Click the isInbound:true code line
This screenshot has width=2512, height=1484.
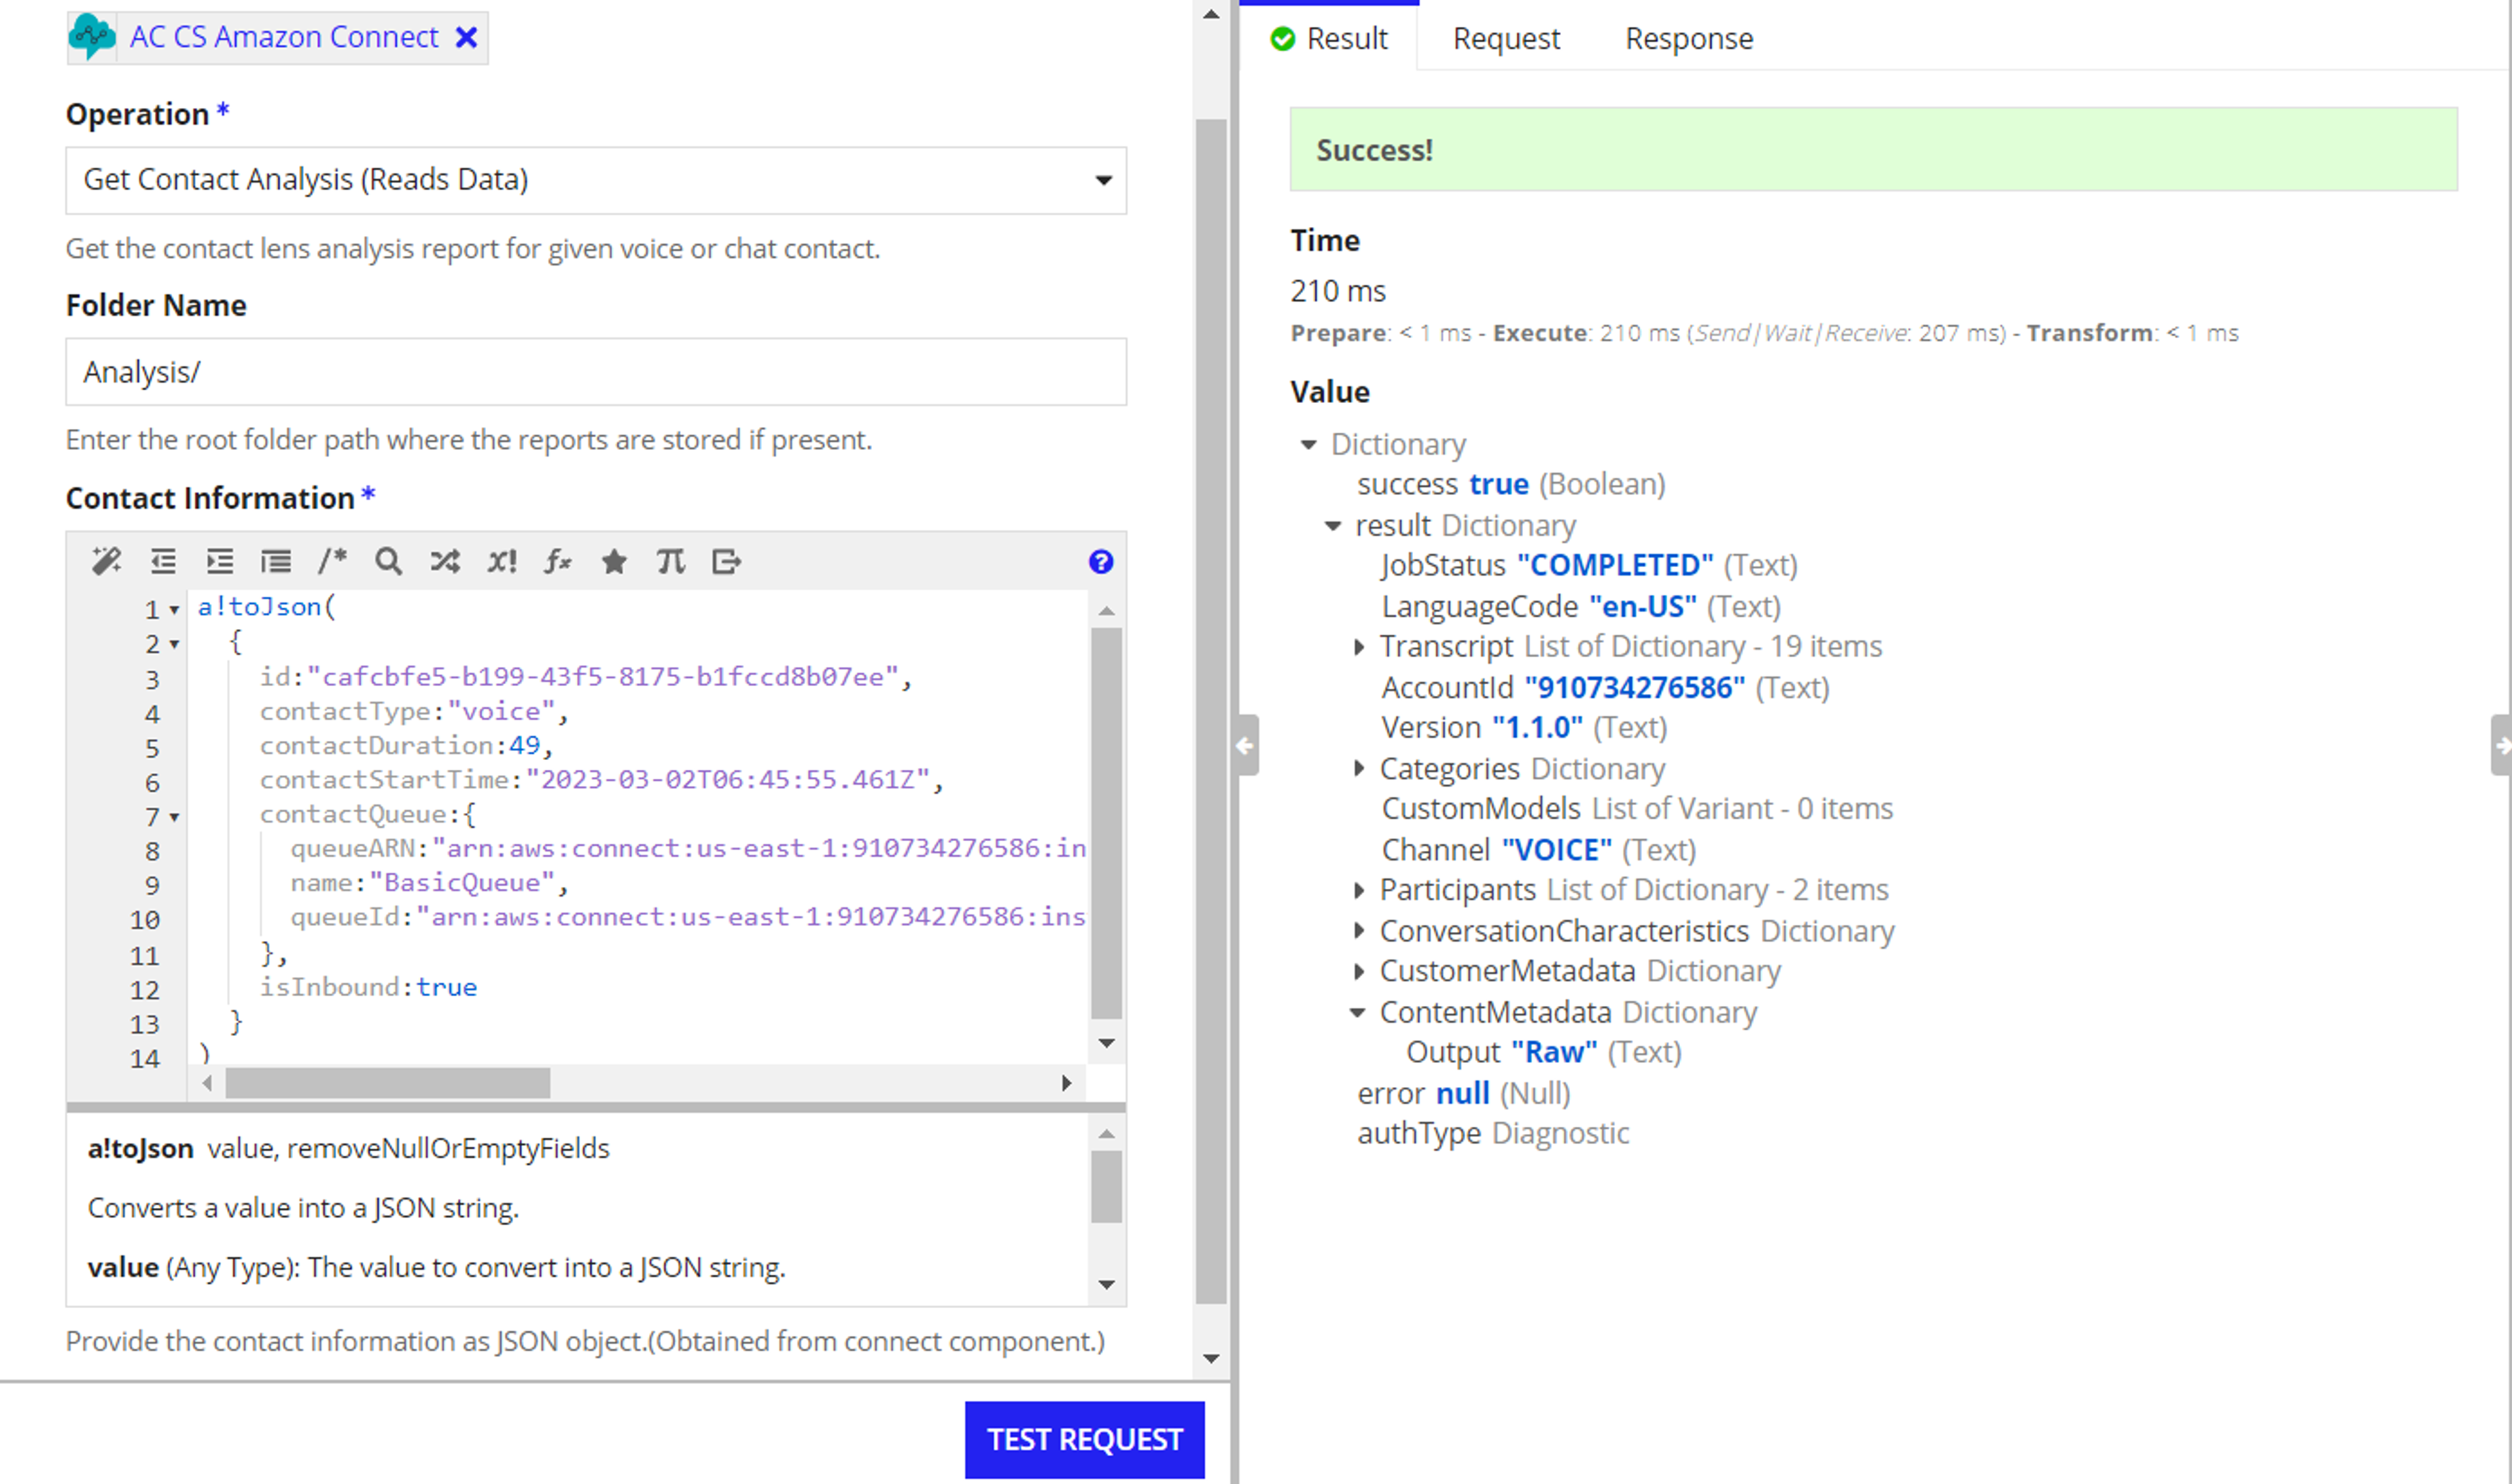pos(368,988)
